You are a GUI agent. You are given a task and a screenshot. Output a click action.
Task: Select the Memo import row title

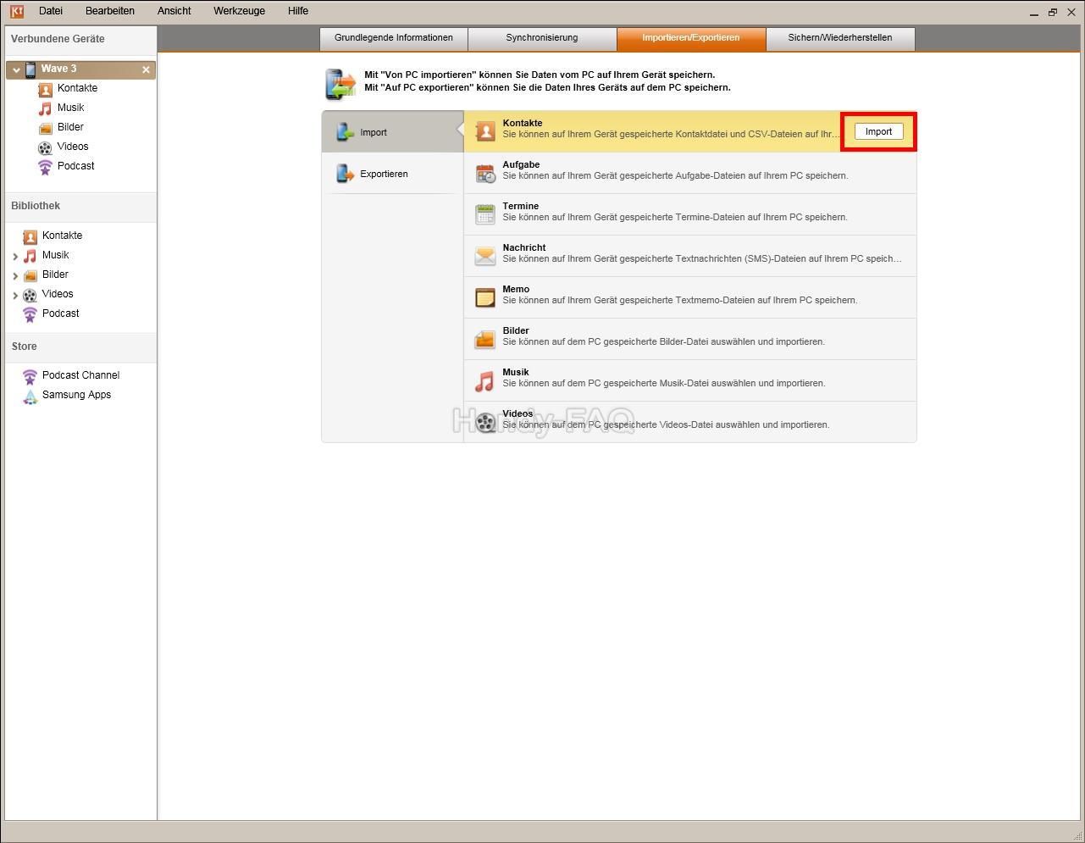tap(516, 289)
